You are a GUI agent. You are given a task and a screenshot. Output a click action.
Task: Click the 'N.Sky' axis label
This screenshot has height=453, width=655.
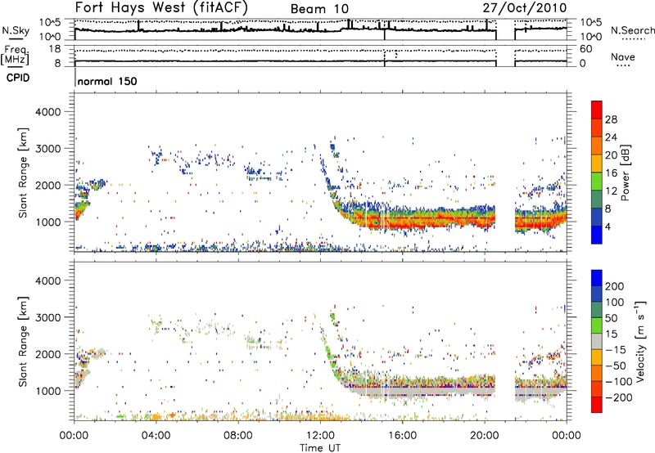point(16,30)
